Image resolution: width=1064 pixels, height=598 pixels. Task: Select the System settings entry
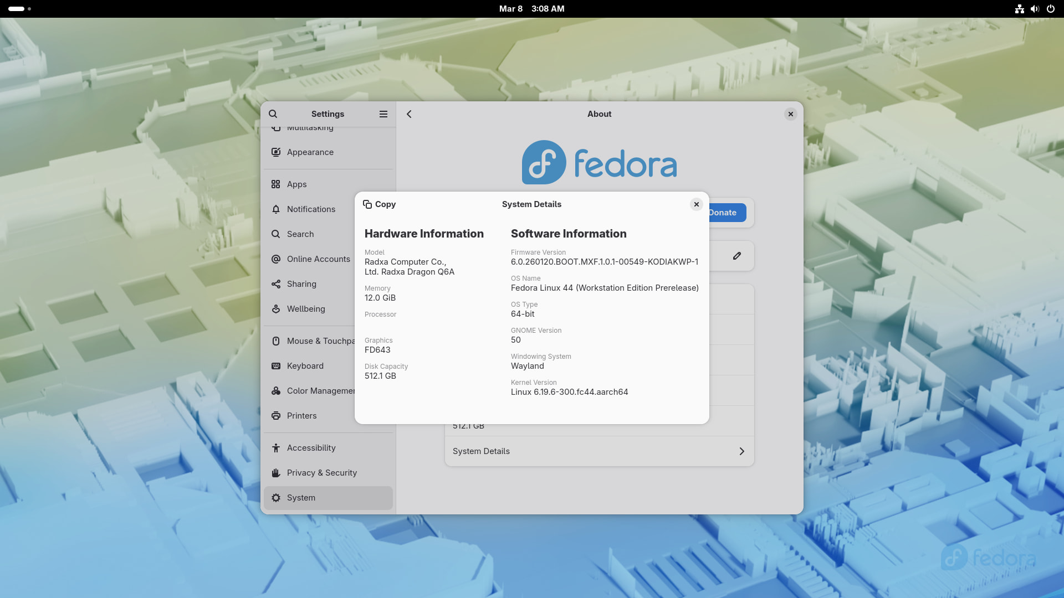[329, 498]
